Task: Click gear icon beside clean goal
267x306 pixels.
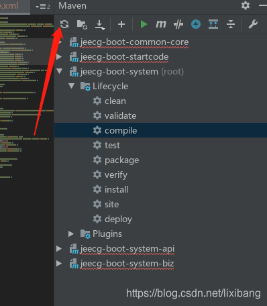Action: tap(97, 101)
